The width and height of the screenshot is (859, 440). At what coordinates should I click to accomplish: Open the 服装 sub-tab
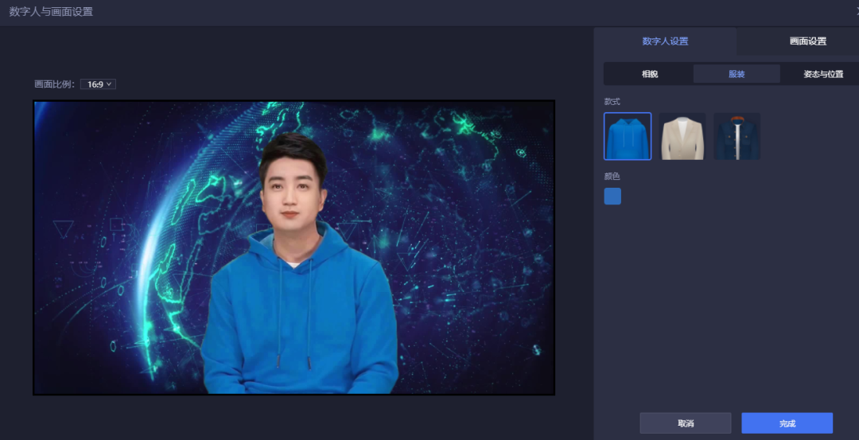click(737, 74)
